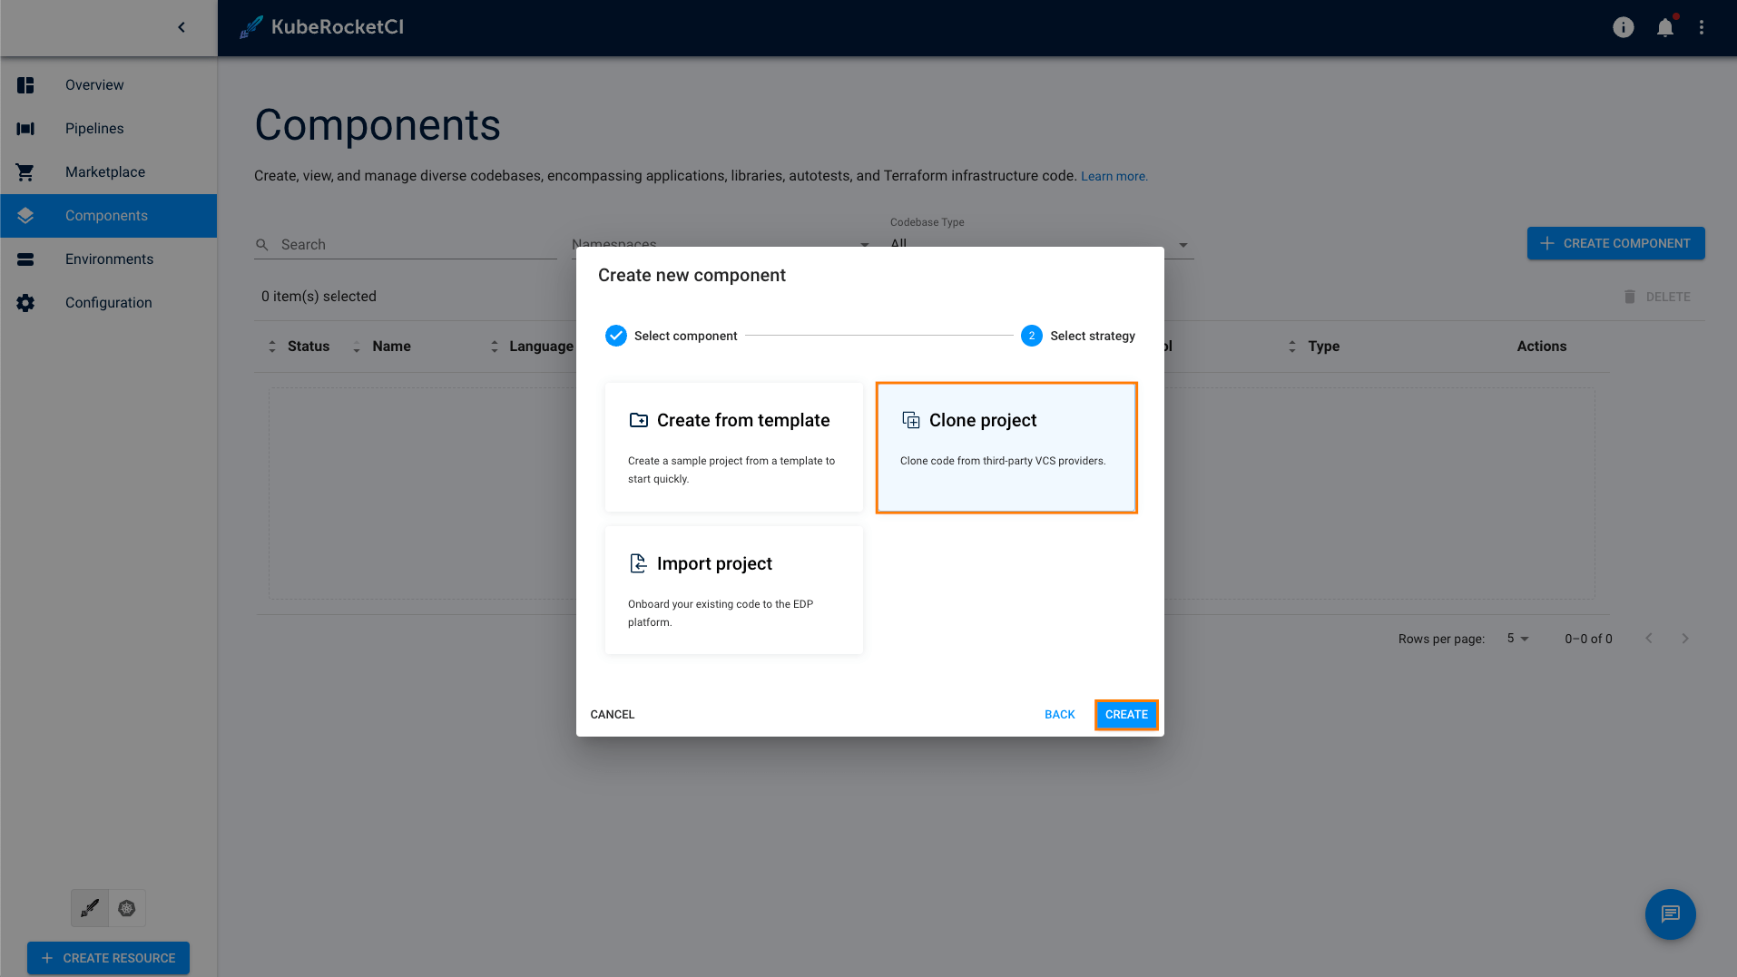Go to Pipelines in the sidebar
This screenshot has height=977, width=1737.
coord(94,129)
